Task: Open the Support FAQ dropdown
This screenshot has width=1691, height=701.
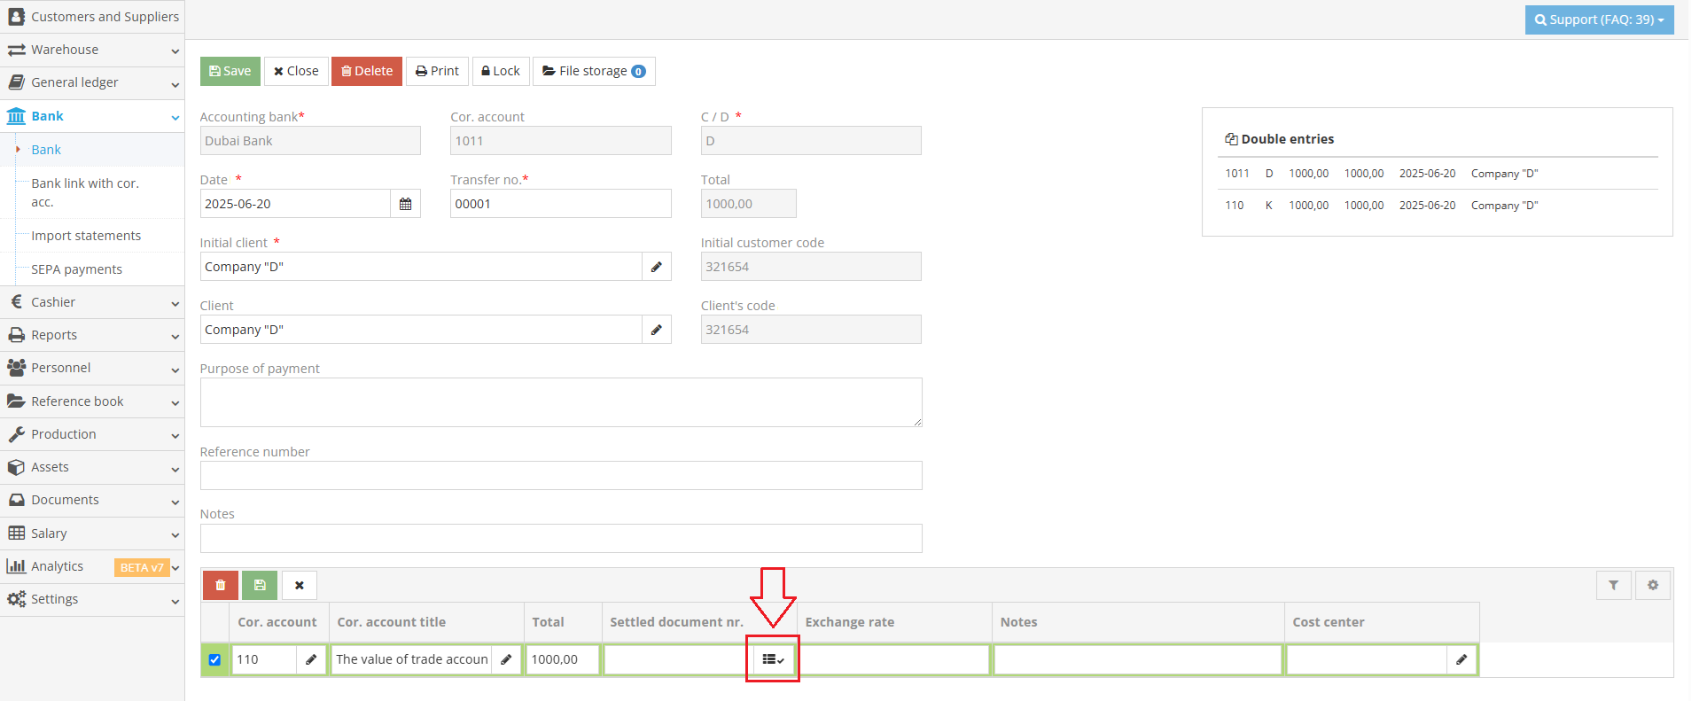Action: (1598, 19)
